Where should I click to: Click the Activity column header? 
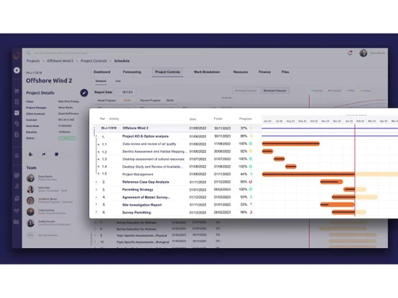coord(114,118)
